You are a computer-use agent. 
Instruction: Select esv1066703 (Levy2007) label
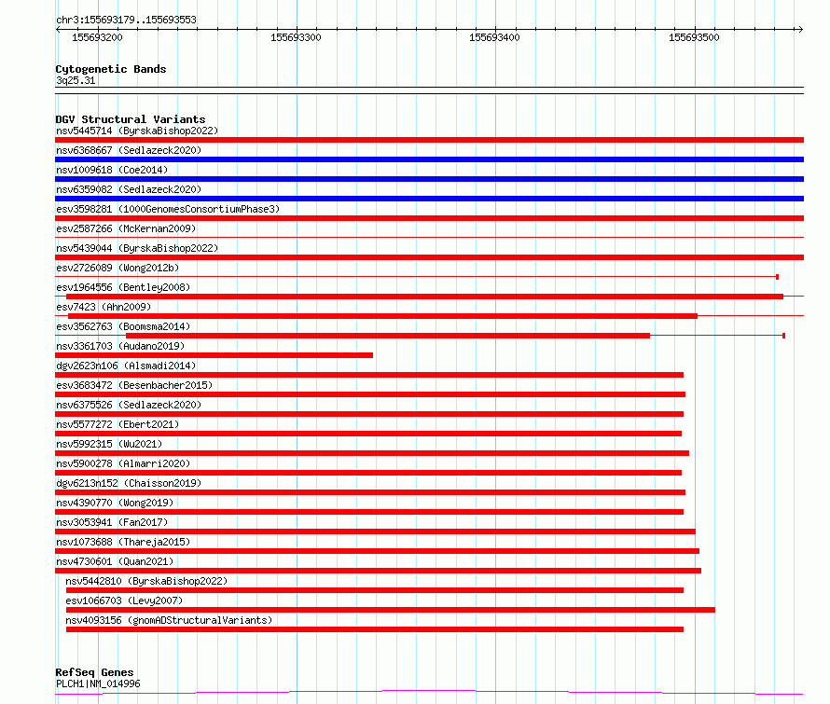coord(124,600)
